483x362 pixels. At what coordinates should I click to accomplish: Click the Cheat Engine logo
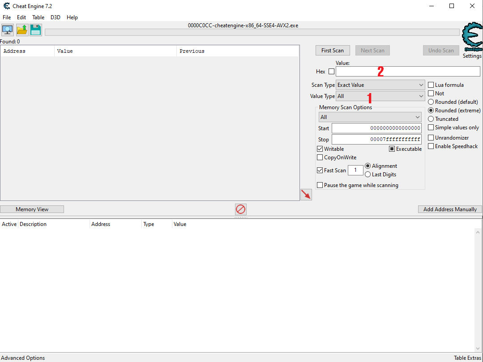click(x=472, y=36)
